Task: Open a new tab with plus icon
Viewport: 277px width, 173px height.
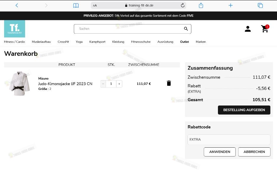Action: tap(231, 5)
